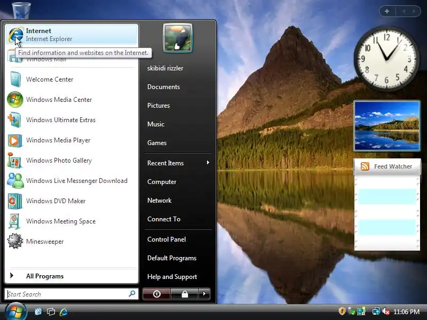Open Help and Support
Screen dimensions: 427x320
click(x=172, y=277)
